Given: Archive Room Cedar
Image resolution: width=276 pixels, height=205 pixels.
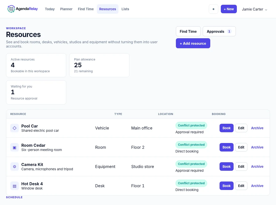Looking at the screenshot, I should tap(257, 147).
